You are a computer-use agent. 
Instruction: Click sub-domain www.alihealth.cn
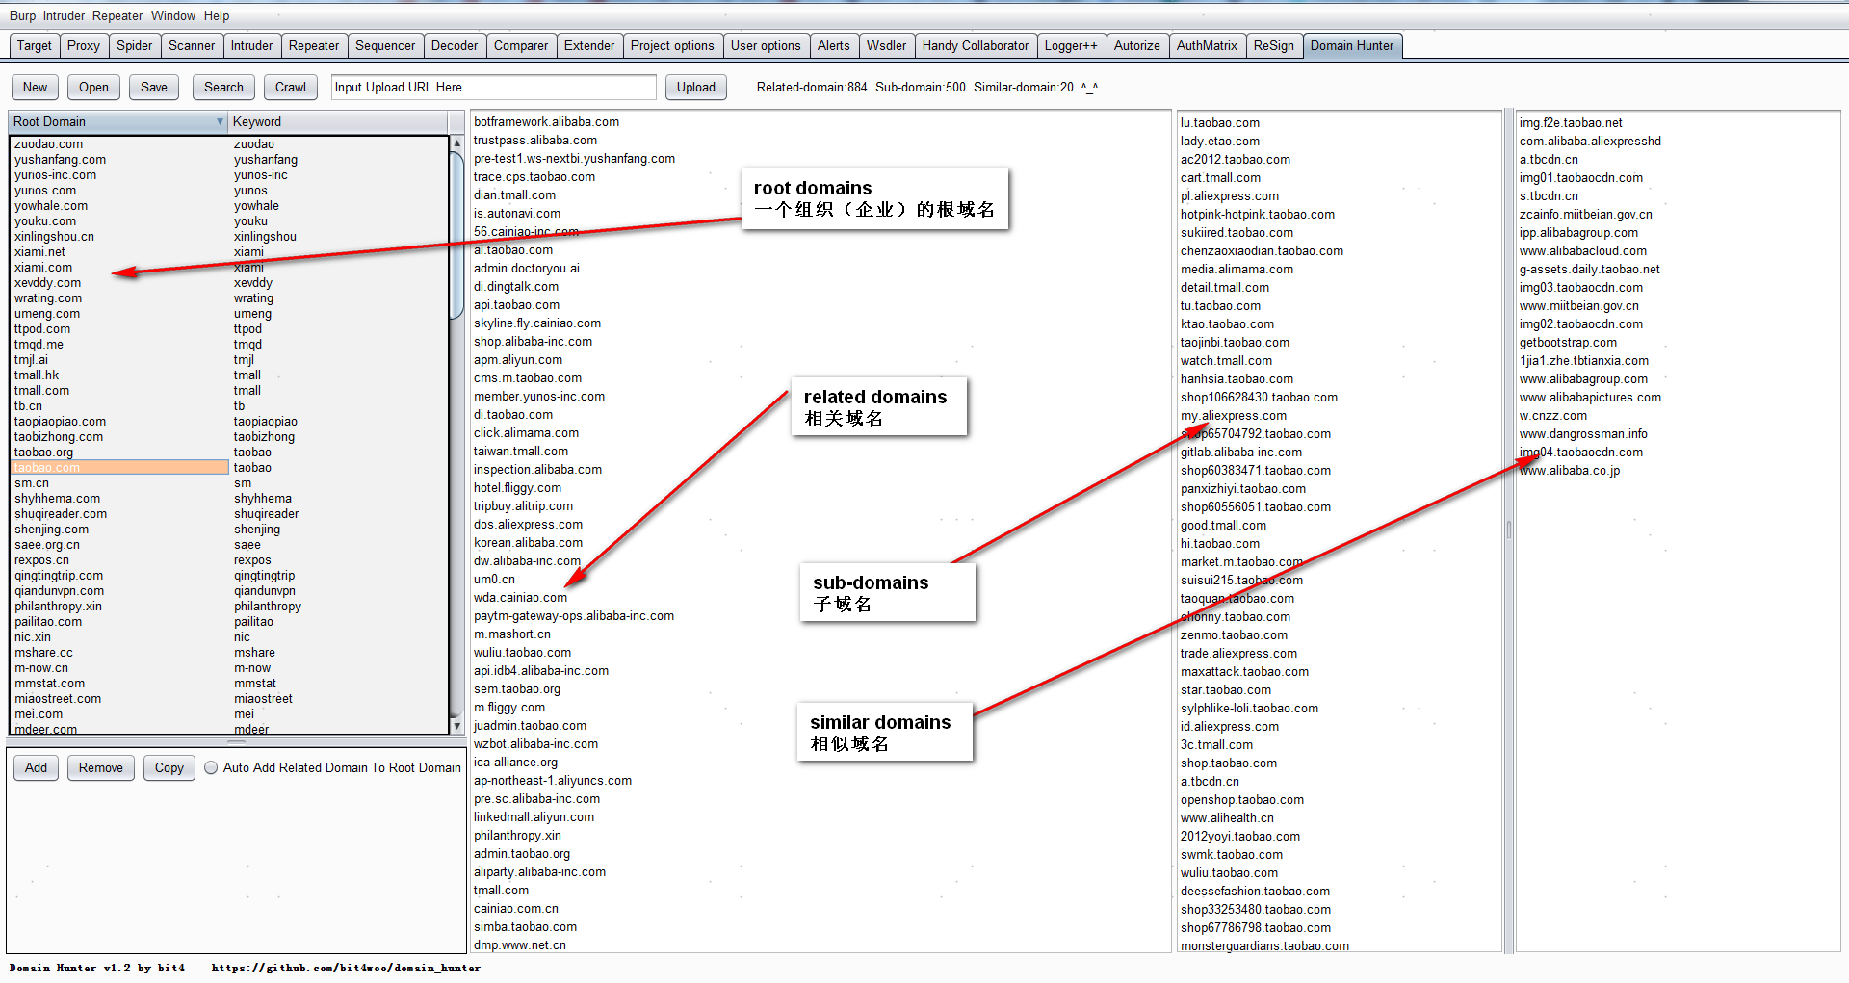(1227, 818)
